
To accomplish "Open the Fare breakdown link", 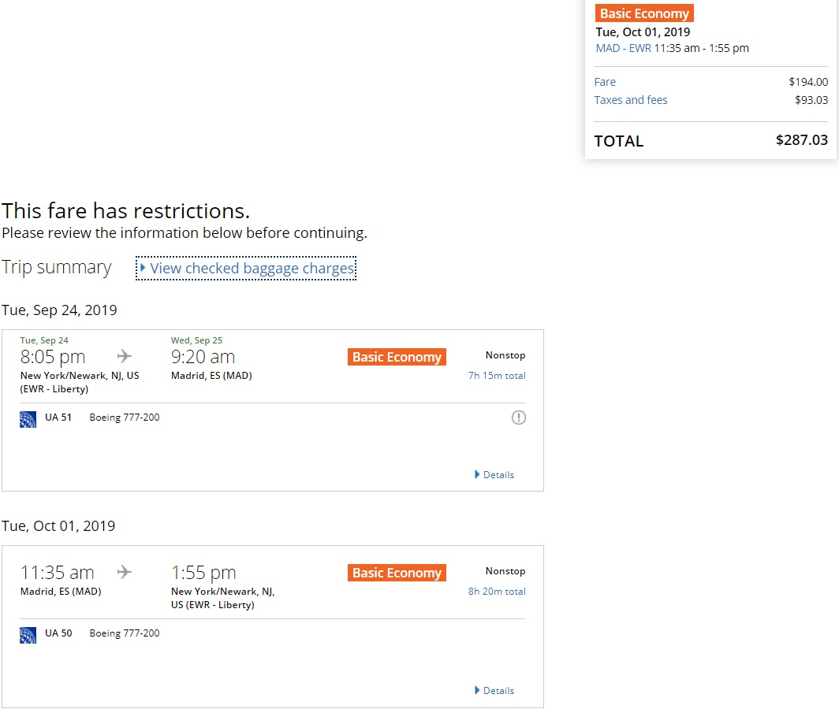I will [605, 82].
